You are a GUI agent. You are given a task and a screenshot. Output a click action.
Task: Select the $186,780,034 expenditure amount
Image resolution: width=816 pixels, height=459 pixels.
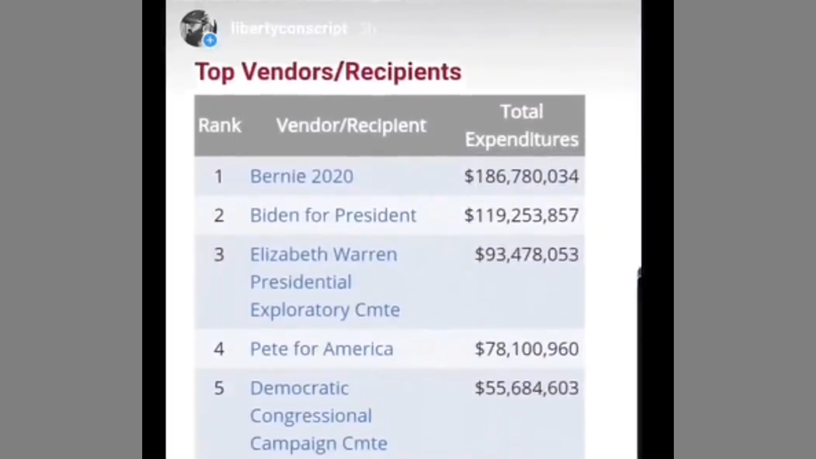[521, 177]
